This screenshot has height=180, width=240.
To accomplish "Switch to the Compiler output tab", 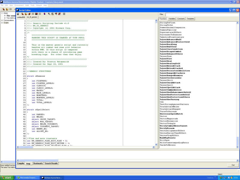I will (21, 163).
